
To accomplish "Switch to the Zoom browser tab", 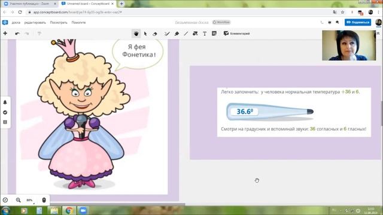I will coord(29,4).
